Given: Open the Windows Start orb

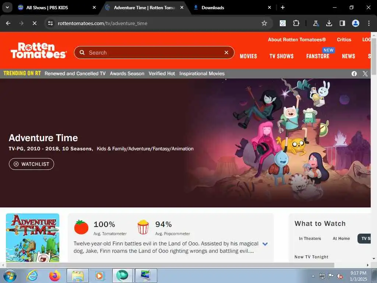Looking at the screenshot, I should pyautogui.click(x=10, y=276).
